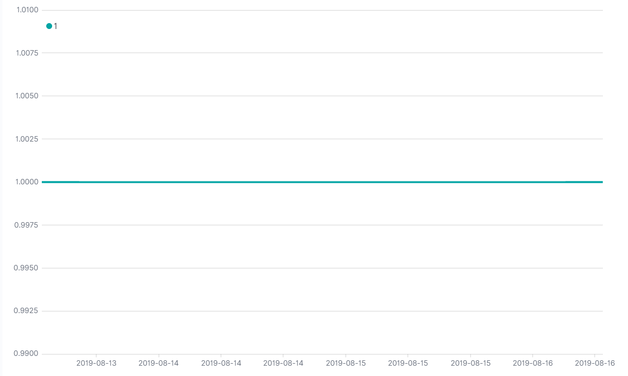Click the final 2019-08-16 x-axis label
This screenshot has width=628, height=376.
(x=595, y=363)
